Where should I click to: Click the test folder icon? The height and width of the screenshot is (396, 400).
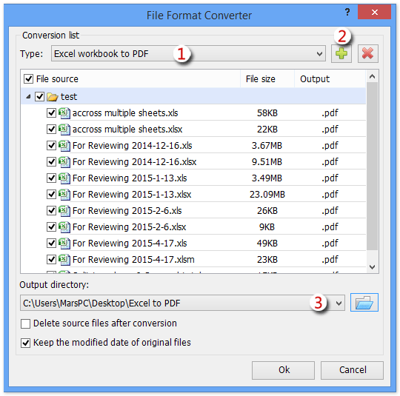[53, 97]
